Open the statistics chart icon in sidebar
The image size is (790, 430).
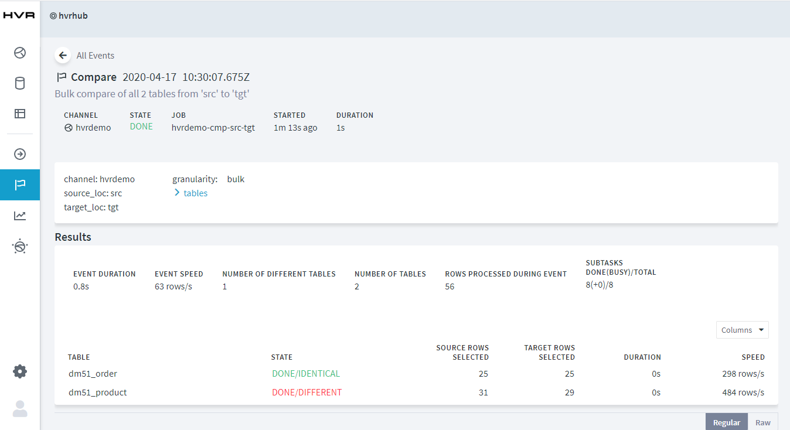point(20,216)
